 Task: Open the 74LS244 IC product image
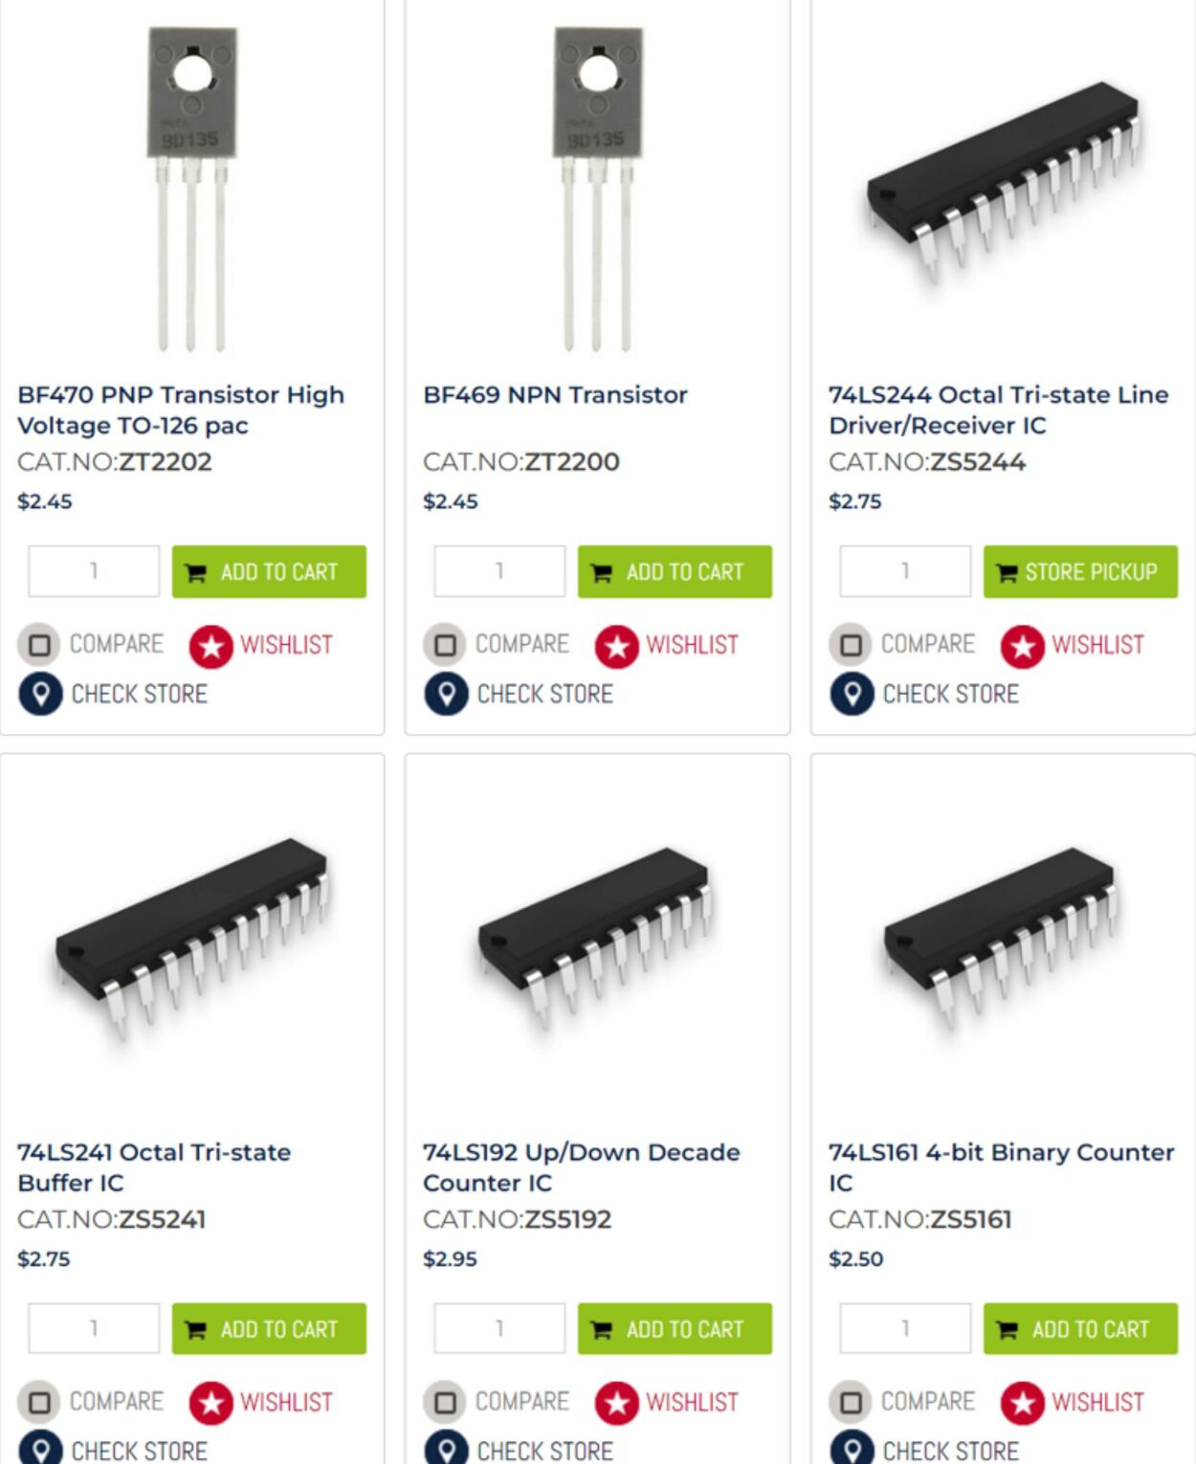[1003, 182]
